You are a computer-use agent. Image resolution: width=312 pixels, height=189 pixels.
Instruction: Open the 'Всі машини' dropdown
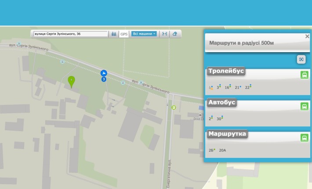144,34
